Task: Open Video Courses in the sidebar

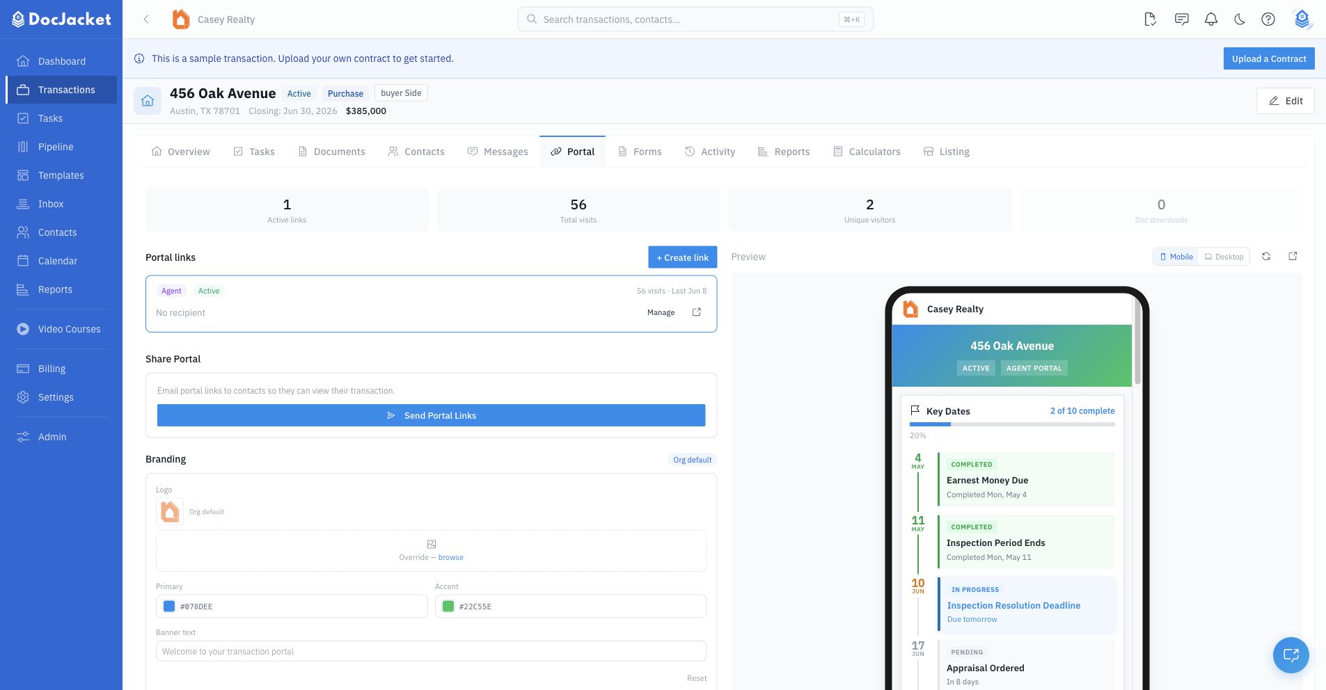Action: [61, 329]
